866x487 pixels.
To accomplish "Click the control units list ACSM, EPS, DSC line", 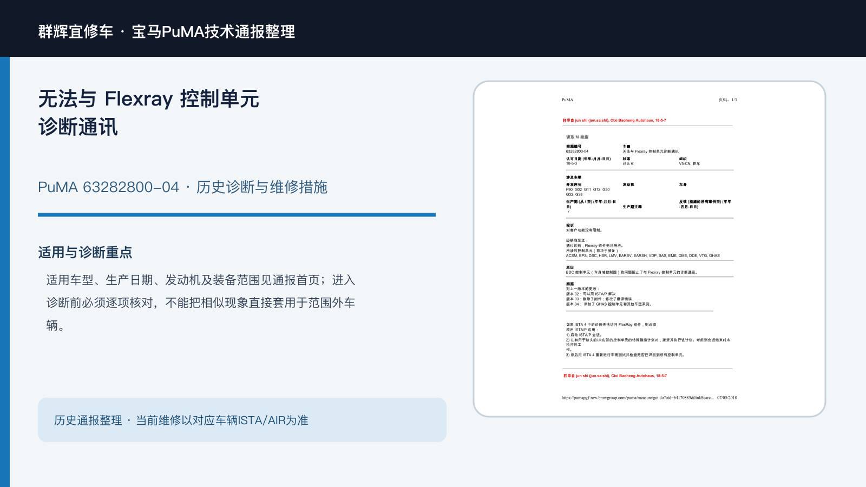I will point(643,255).
